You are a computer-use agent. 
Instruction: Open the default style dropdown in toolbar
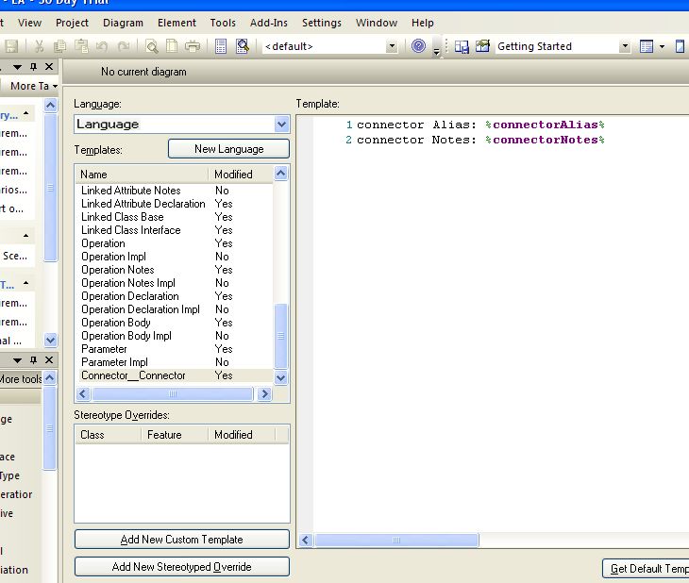pos(392,46)
